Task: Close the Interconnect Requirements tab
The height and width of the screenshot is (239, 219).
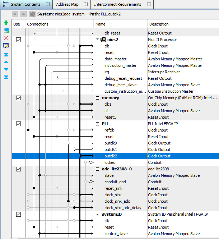Action: click(x=149, y=4)
